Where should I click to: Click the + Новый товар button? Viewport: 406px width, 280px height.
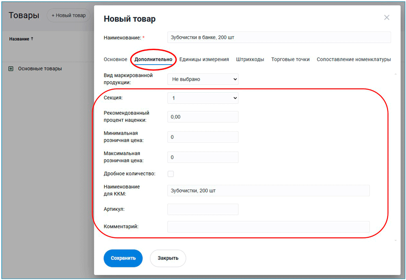(69, 15)
